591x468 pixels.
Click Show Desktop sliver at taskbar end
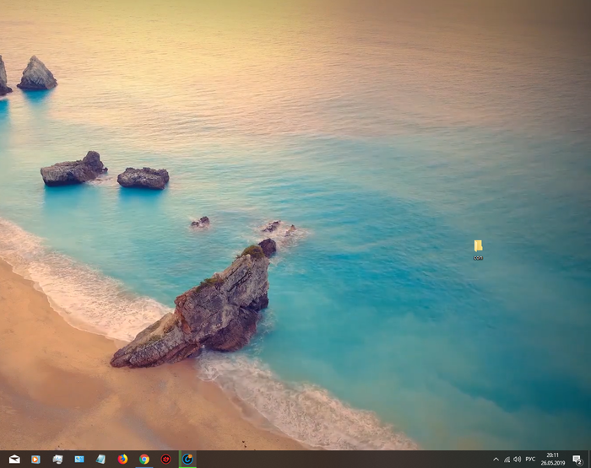point(589,460)
